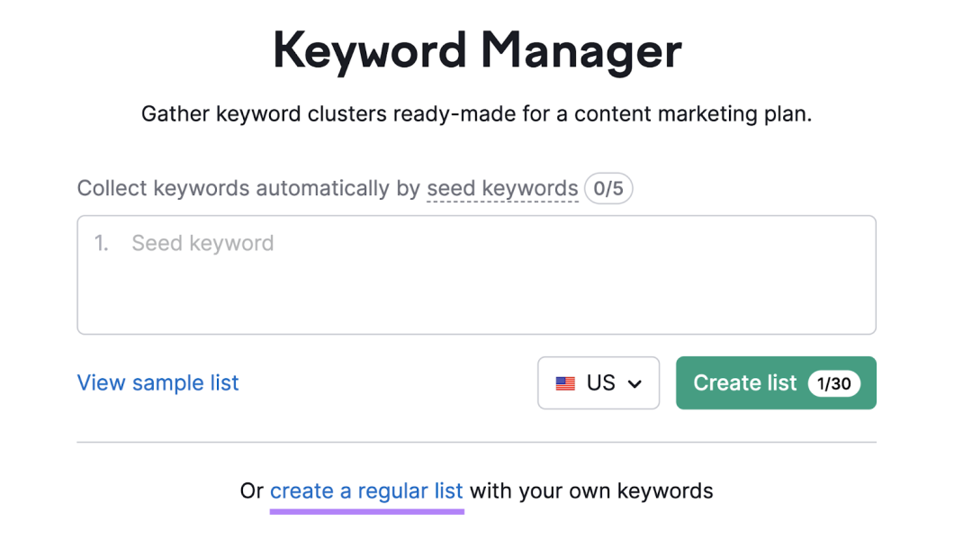Click the 0/5 seed keyword counter badge

(x=608, y=188)
